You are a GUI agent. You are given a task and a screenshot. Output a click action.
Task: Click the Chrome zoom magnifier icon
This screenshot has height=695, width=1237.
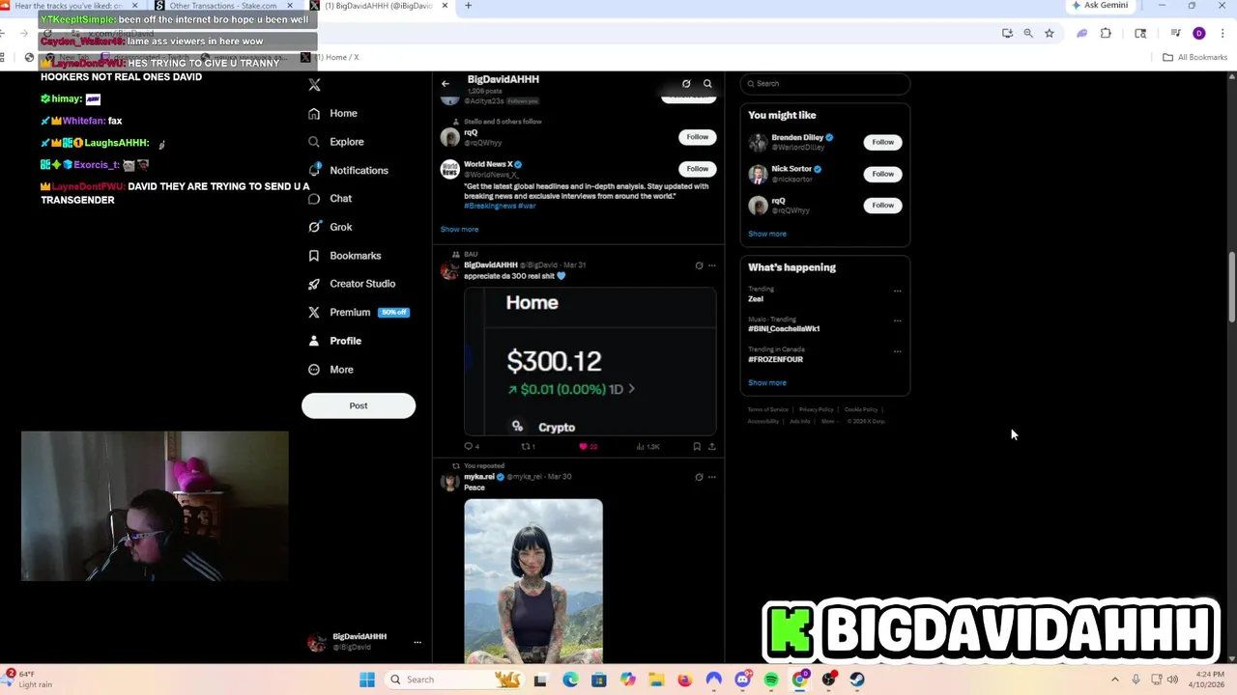(1028, 33)
